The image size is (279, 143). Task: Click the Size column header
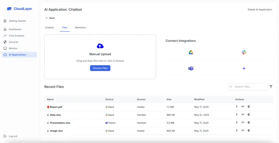click(169, 99)
